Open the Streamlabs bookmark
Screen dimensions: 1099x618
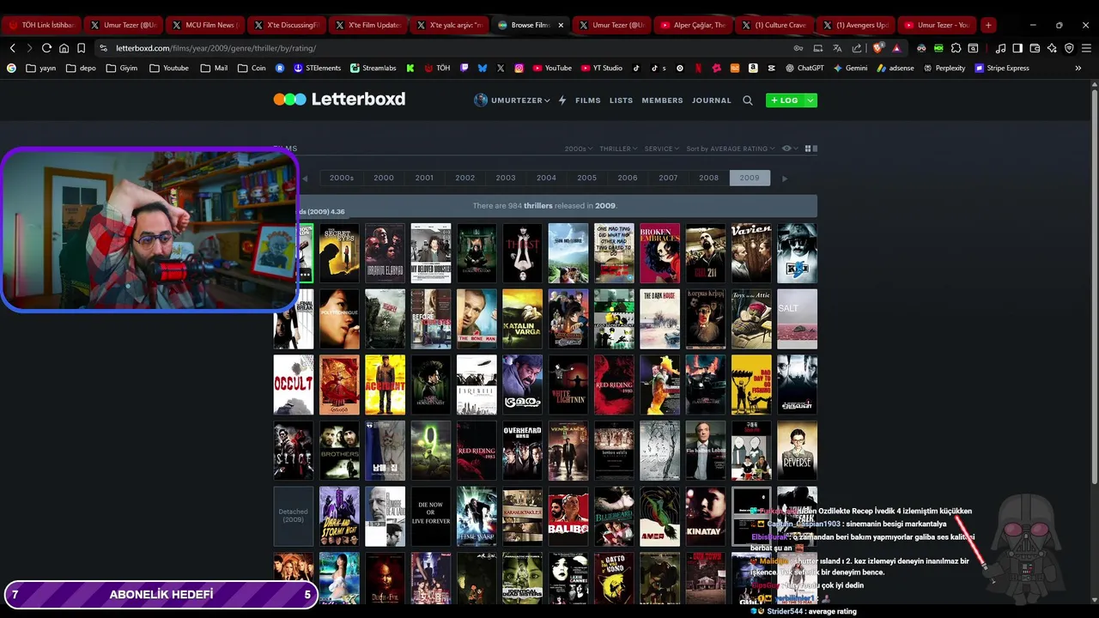point(373,68)
